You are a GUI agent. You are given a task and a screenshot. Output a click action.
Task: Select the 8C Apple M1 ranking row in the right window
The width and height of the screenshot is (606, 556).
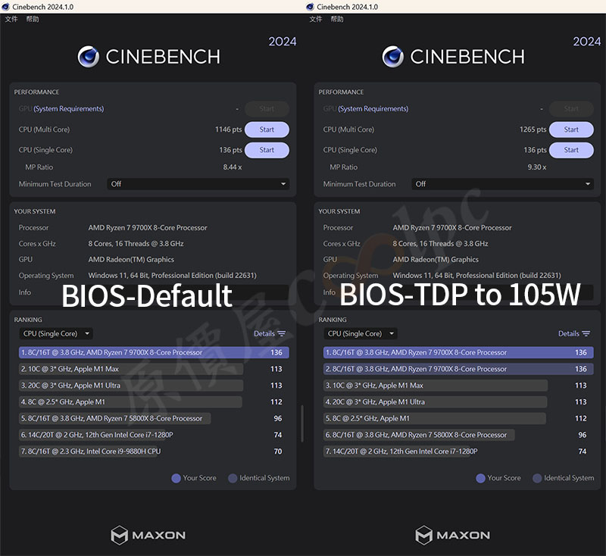pyautogui.click(x=458, y=418)
